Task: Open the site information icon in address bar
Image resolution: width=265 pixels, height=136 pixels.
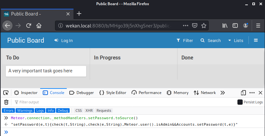Action: click(60, 26)
